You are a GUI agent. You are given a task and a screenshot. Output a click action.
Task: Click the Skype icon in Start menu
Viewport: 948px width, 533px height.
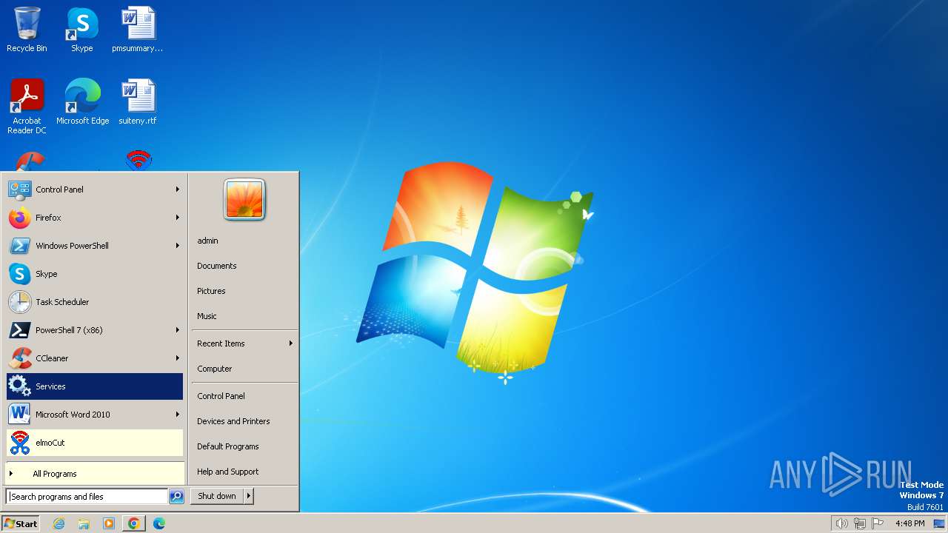pyautogui.click(x=19, y=274)
